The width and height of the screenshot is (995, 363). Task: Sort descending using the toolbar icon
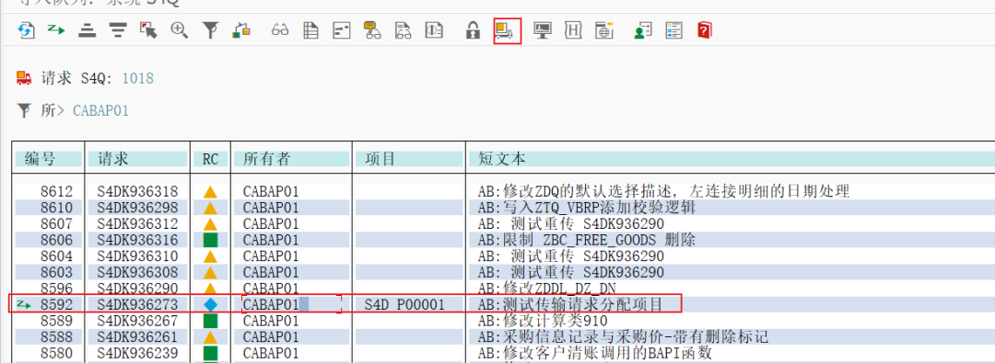click(117, 29)
